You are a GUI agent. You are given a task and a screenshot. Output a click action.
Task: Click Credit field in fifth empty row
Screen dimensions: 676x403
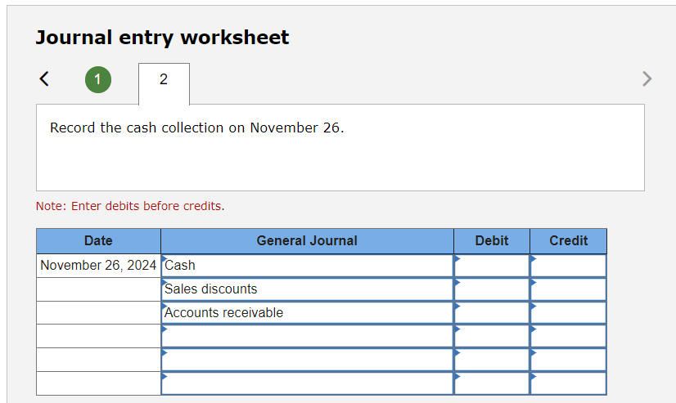tap(568, 360)
